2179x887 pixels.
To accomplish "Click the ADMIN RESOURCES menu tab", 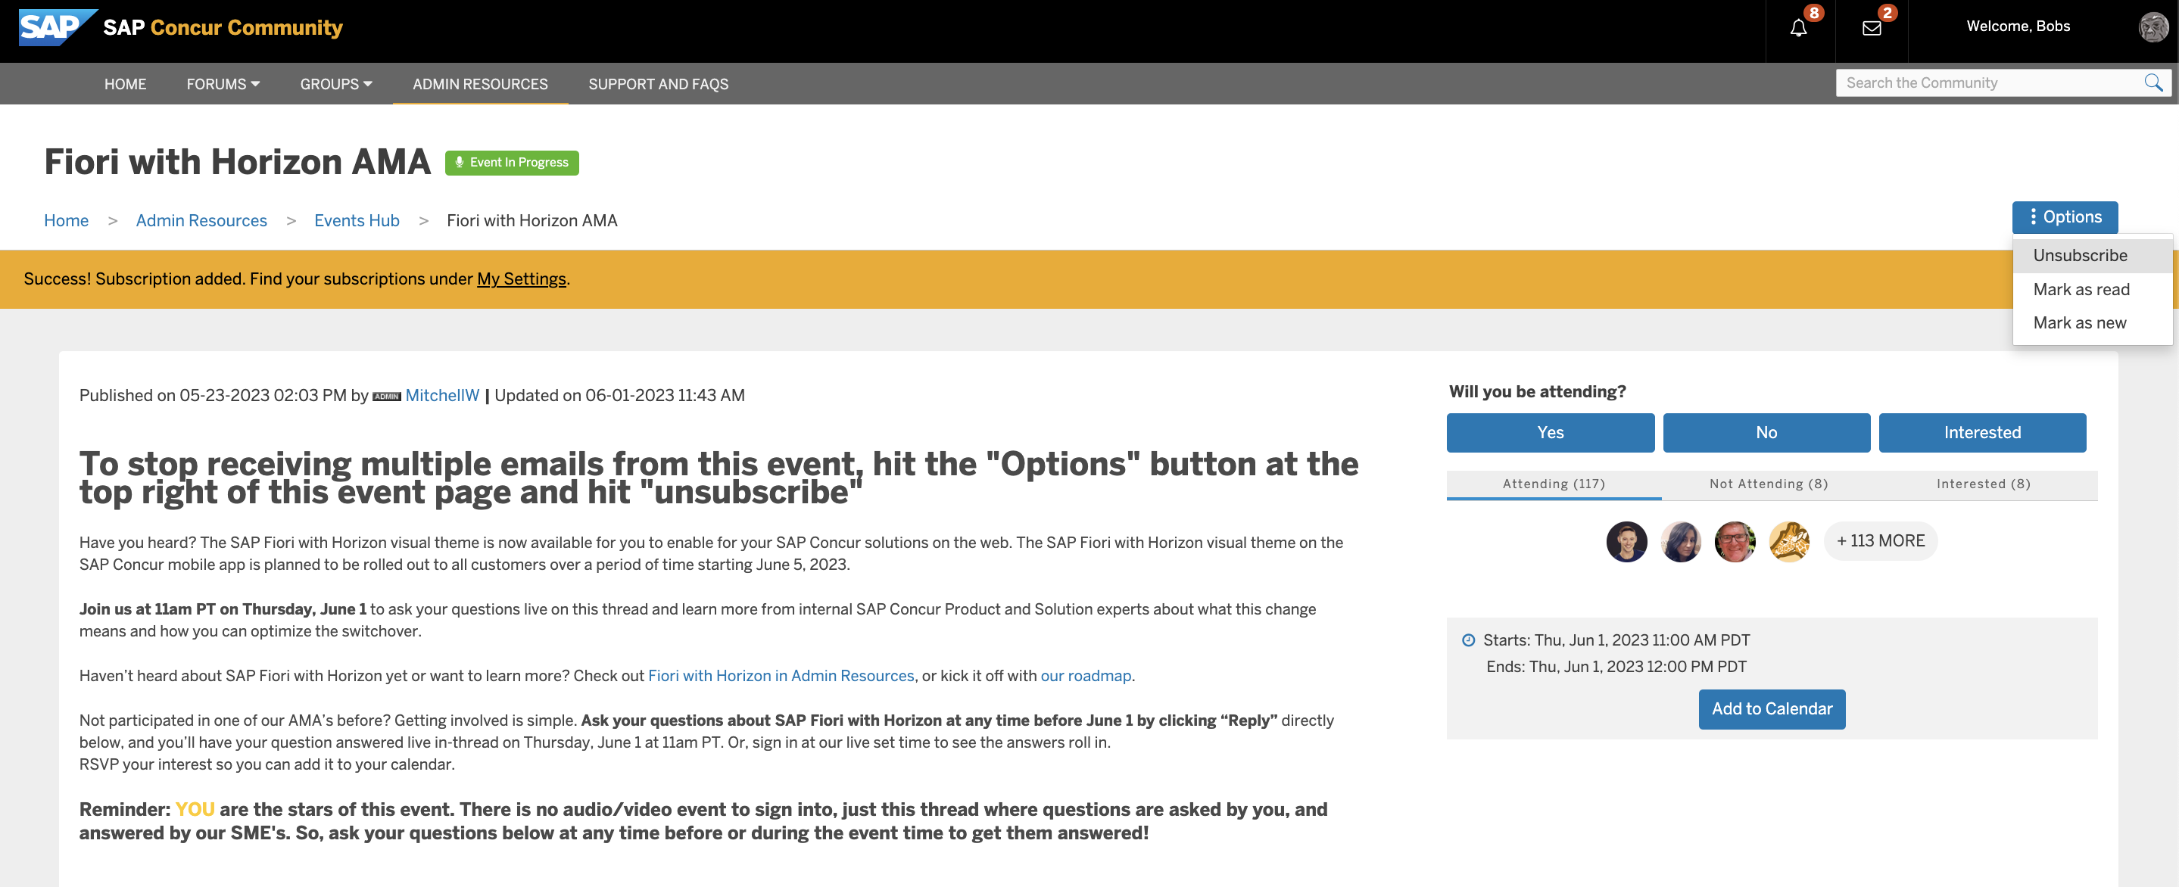I will click(479, 83).
